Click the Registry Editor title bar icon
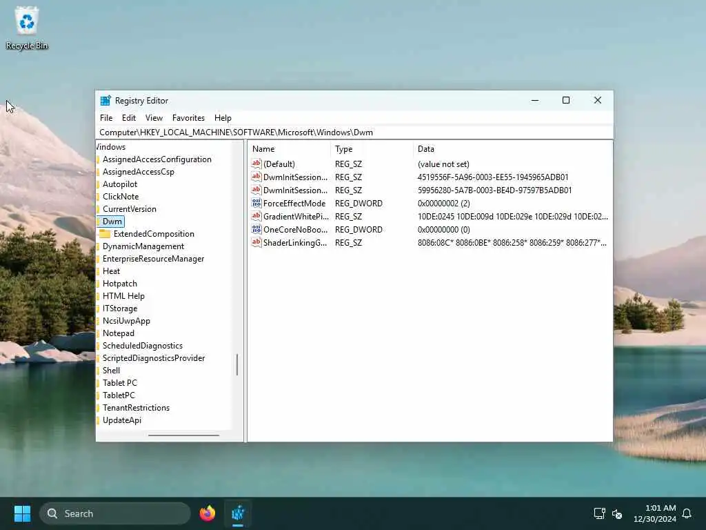This screenshot has width=706, height=530. (105, 101)
